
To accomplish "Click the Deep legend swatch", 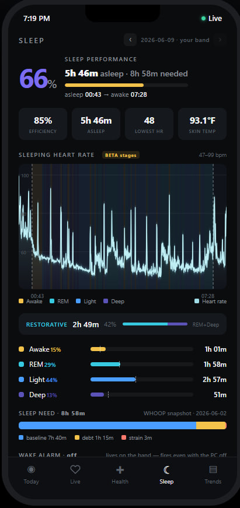I will tap(106, 302).
